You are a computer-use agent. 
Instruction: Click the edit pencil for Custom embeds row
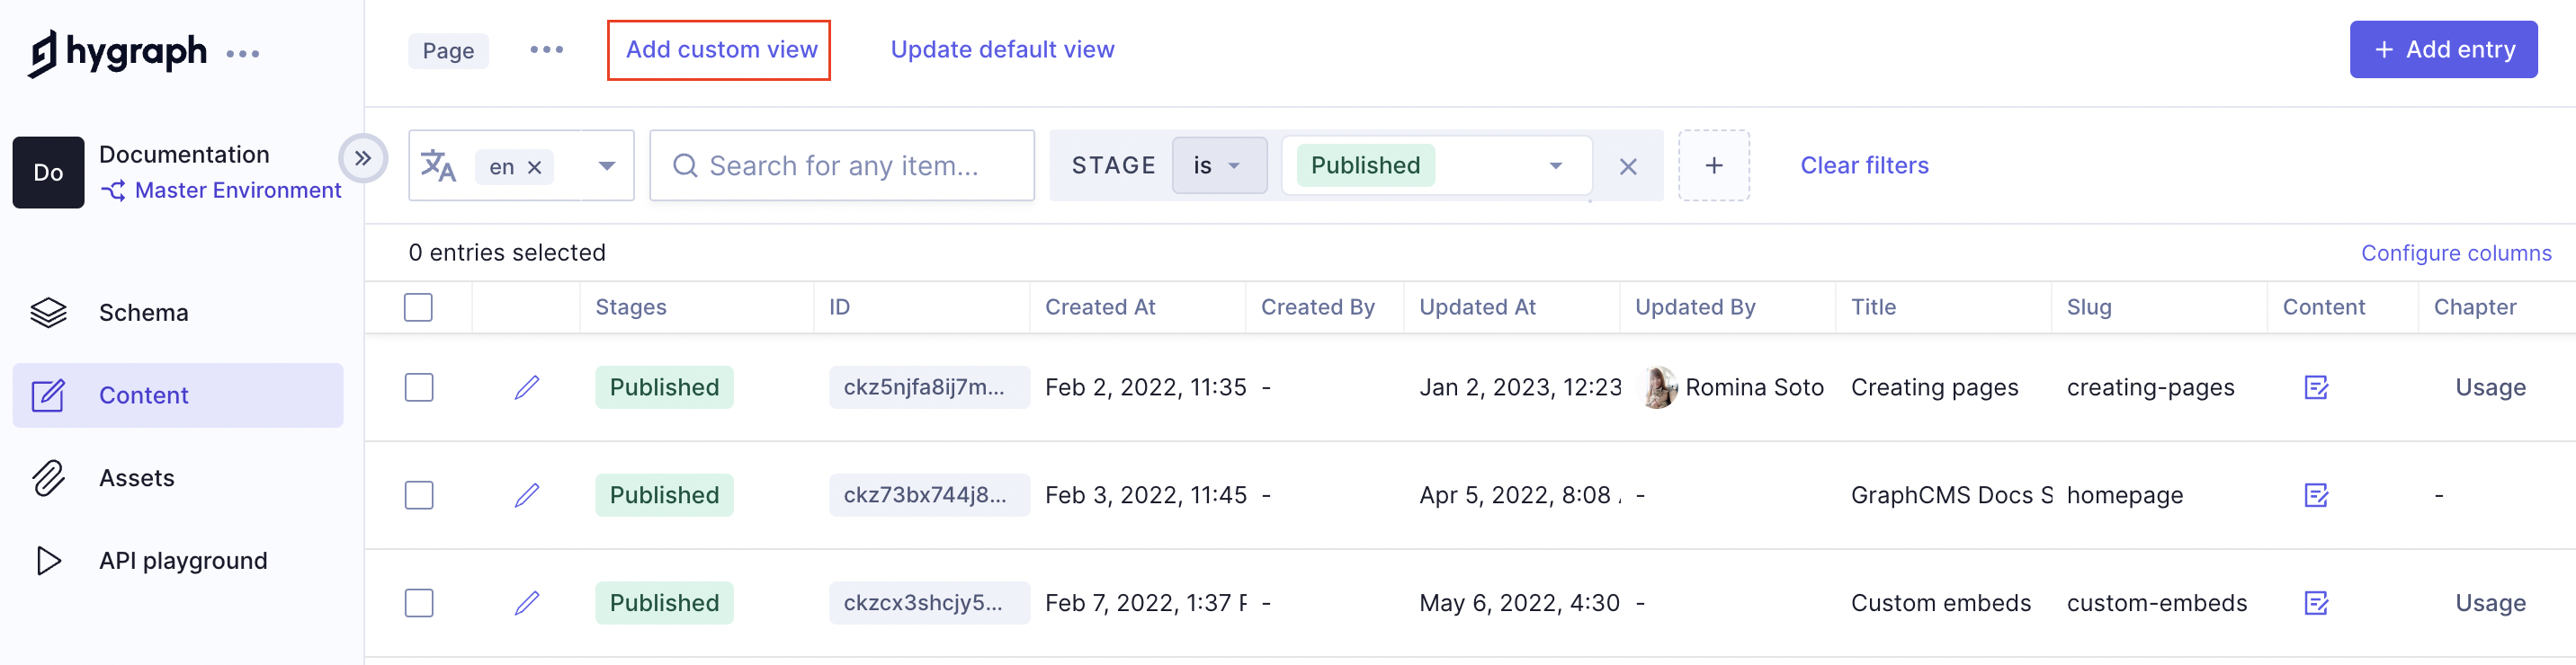[527, 603]
